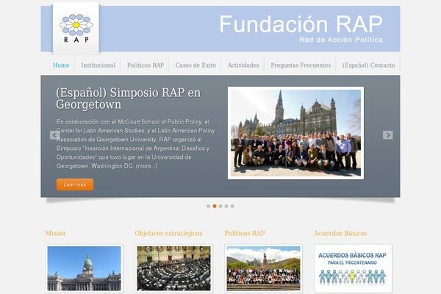Open the Políticos RAP menu item
This screenshot has height=294, width=441.
coord(146,65)
